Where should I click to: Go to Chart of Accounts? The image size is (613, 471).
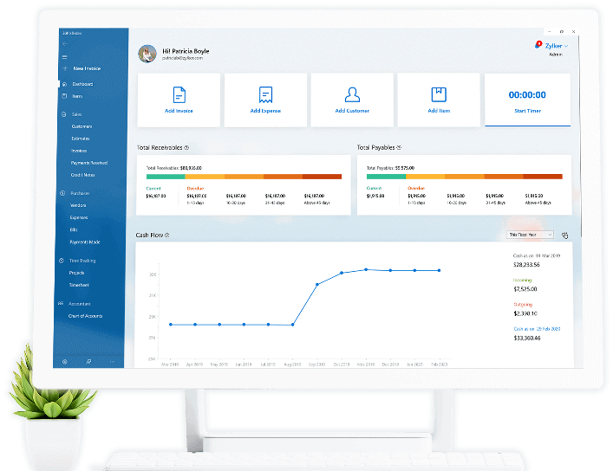click(85, 316)
